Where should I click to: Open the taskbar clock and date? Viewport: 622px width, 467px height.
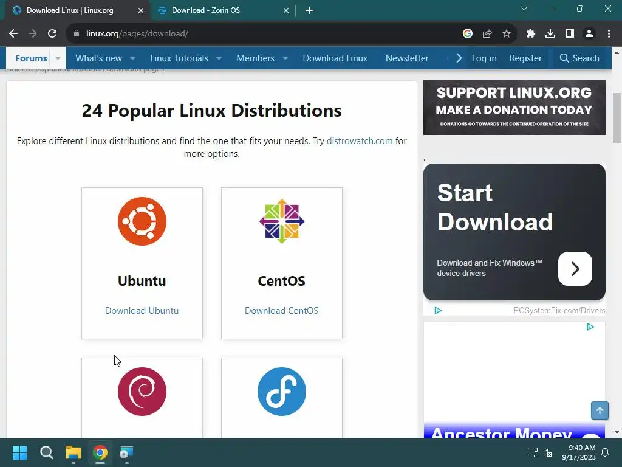(579, 452)
